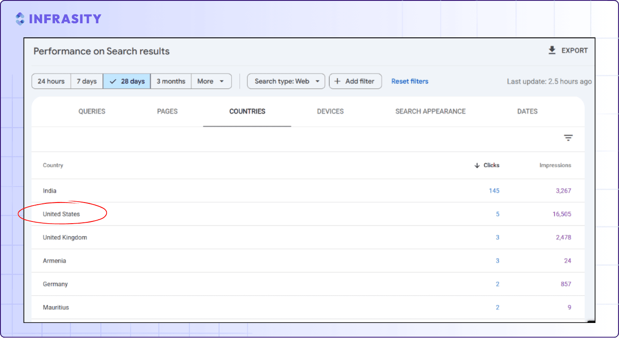Select the United States country row
This screenshot has height=338, width=619.
coord(308,214)
